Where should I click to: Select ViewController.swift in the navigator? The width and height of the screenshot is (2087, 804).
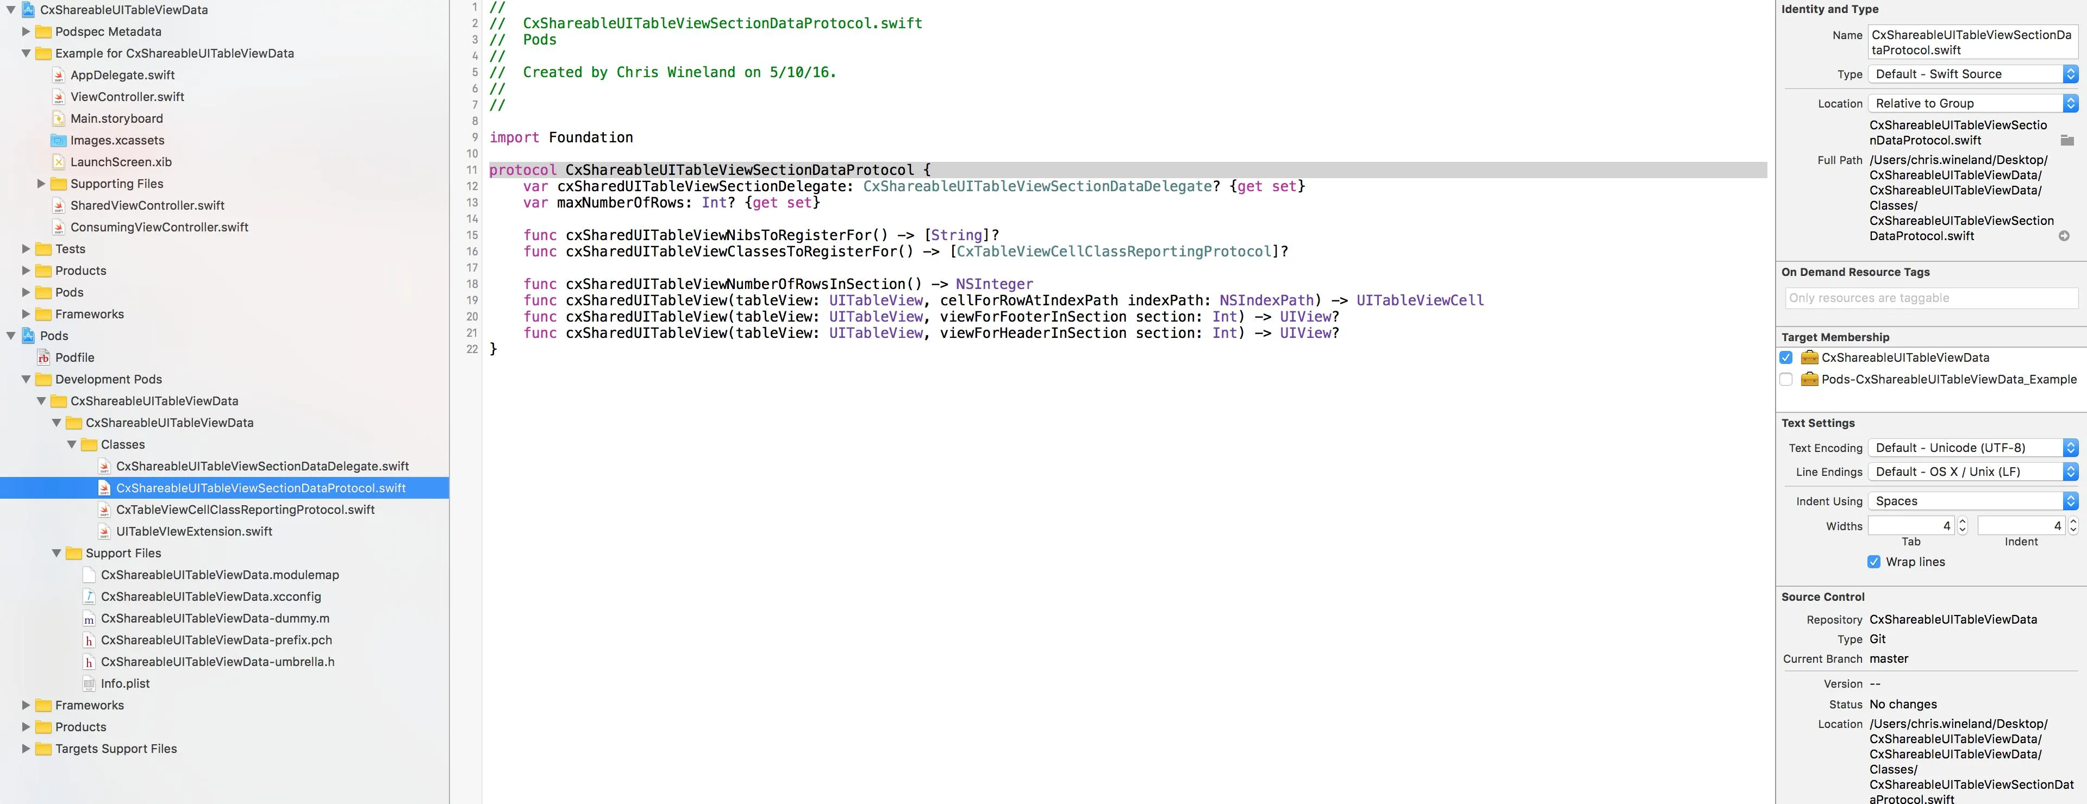point(127,96)
